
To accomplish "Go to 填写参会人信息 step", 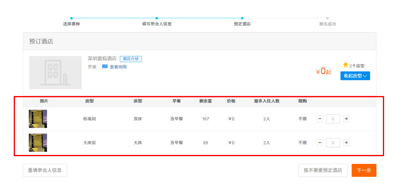I will (157, 24).
